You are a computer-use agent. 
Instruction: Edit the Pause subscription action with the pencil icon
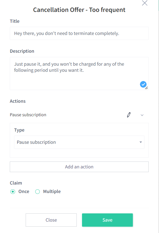[x=129, y=115]
